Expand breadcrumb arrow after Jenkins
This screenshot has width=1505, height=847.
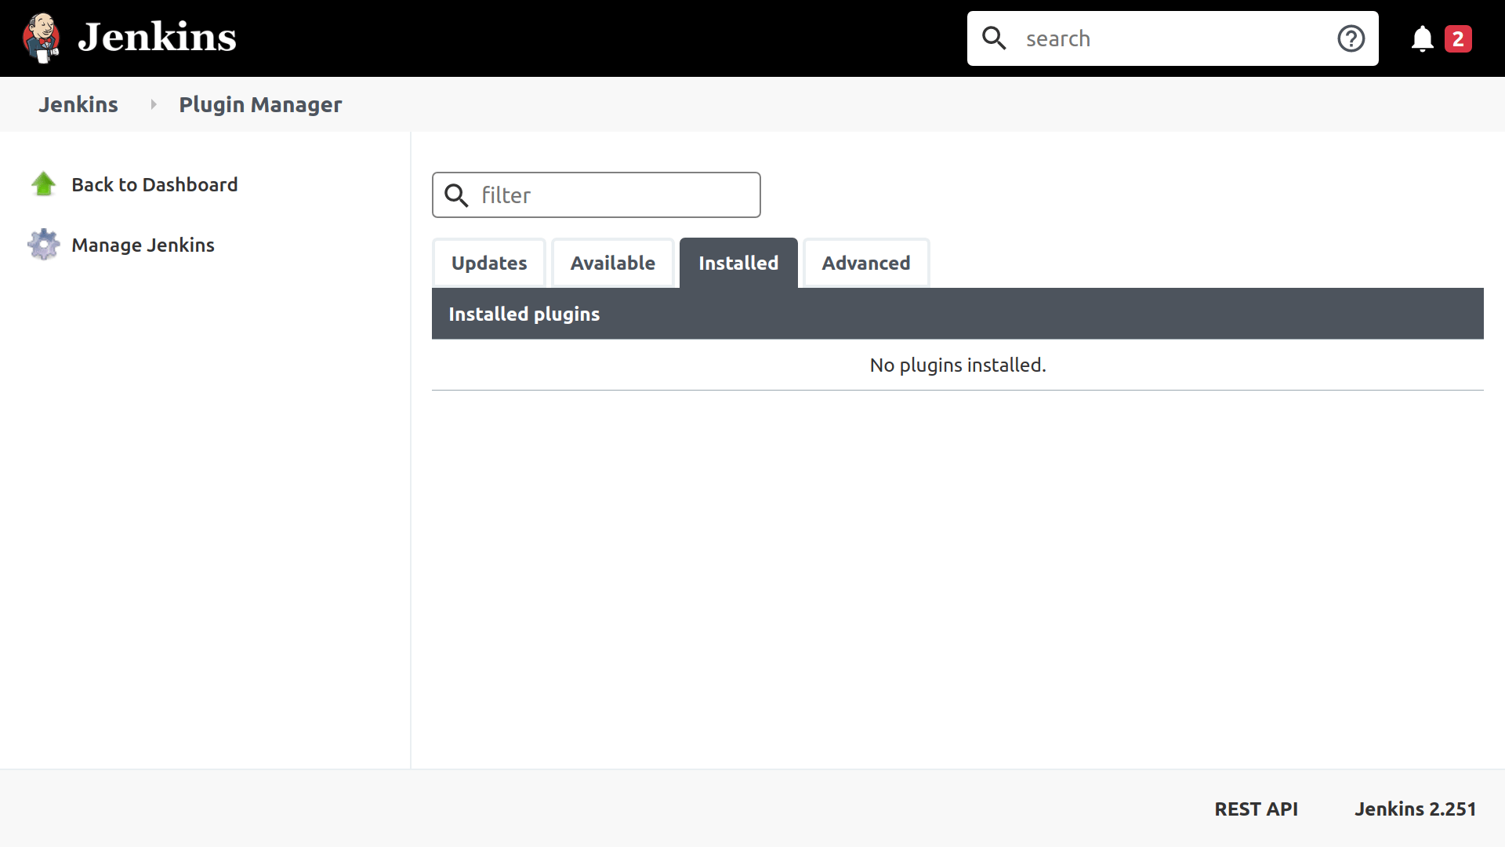[153, 104]
